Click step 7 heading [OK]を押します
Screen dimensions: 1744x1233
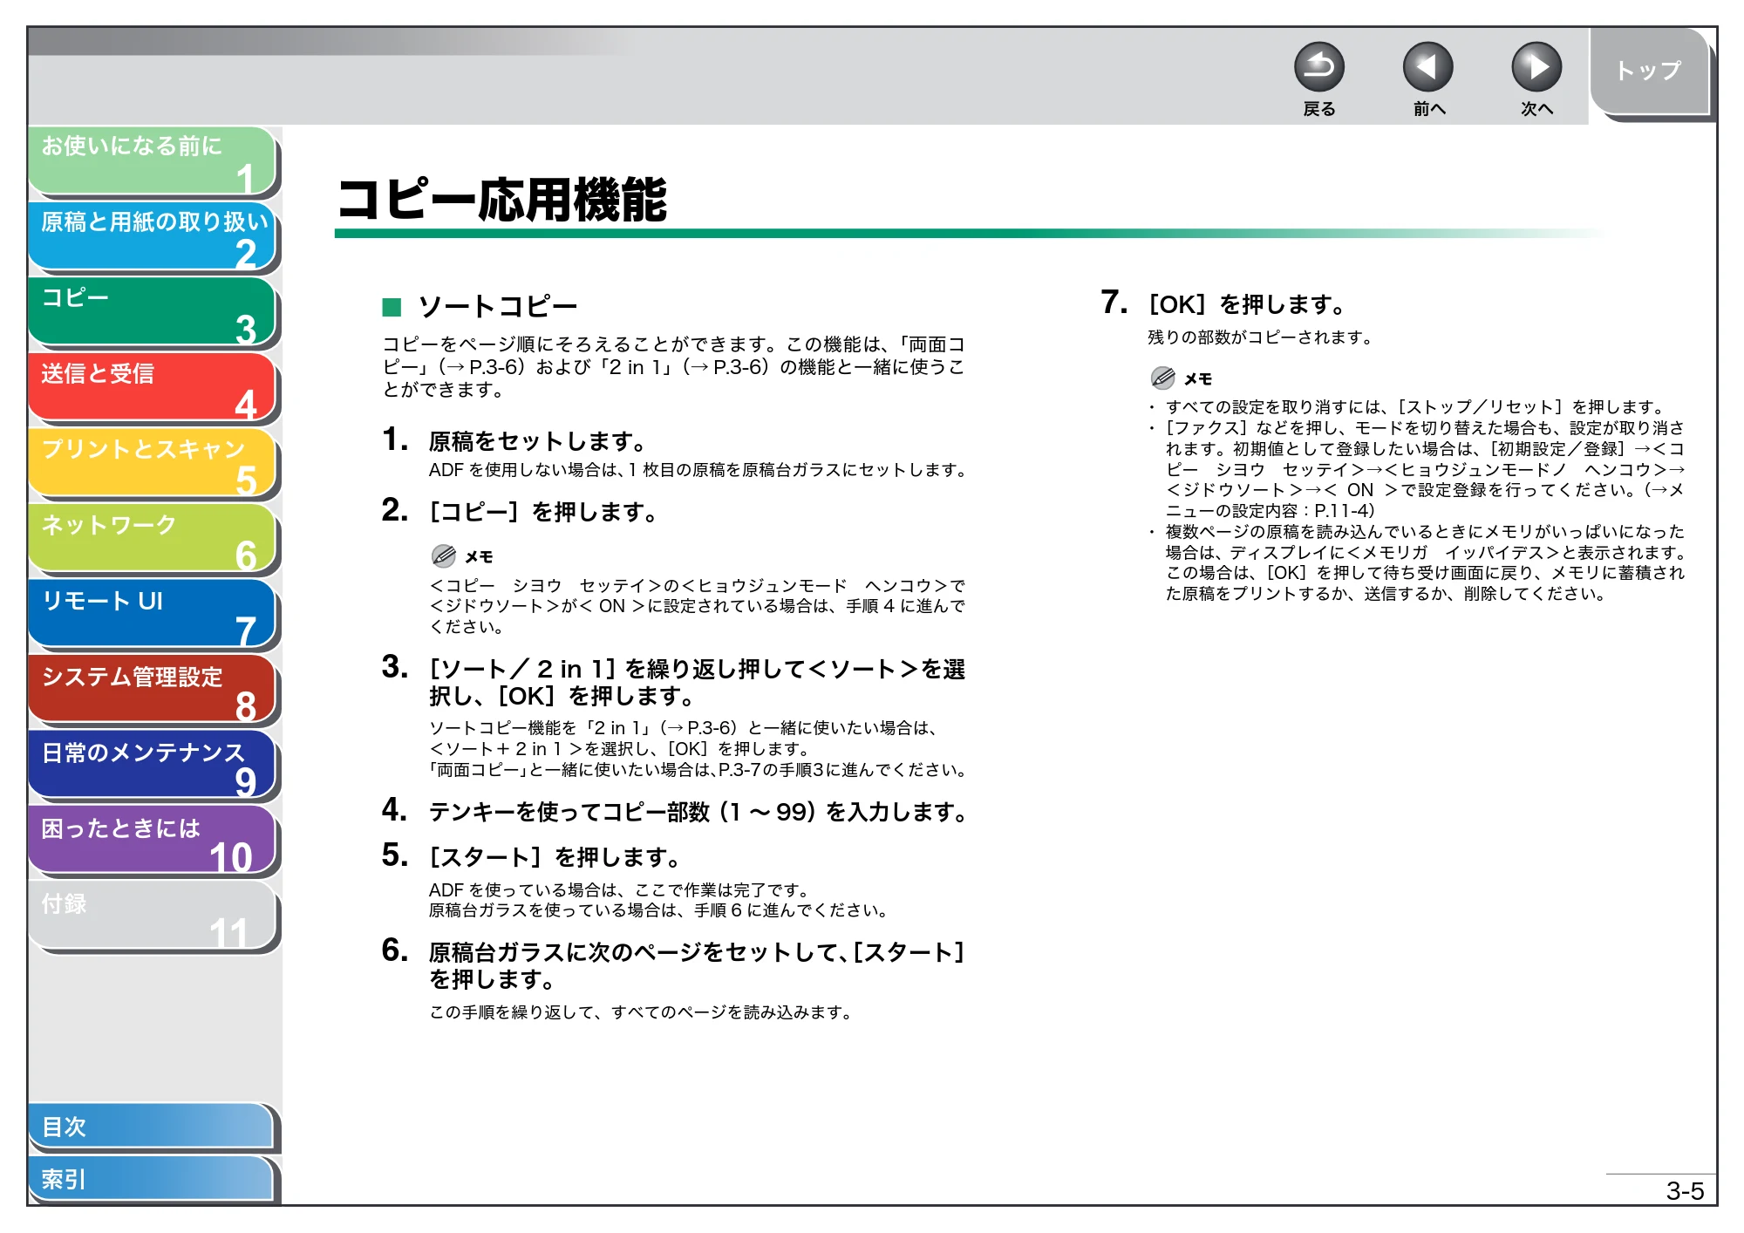tap(1247, 304)
